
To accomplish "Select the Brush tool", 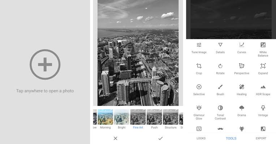I will coord(220,89).
